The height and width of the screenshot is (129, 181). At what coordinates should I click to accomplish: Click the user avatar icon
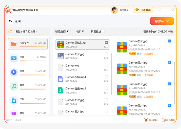[x=114, y=10]
